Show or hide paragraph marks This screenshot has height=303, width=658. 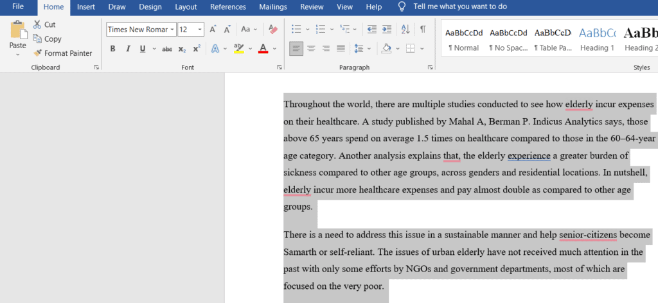tap(423, 30)
